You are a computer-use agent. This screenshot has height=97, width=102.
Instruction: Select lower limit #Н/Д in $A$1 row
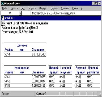click(52, 77)
